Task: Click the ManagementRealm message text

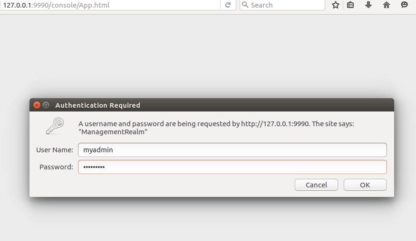Action: coord(113,132)
